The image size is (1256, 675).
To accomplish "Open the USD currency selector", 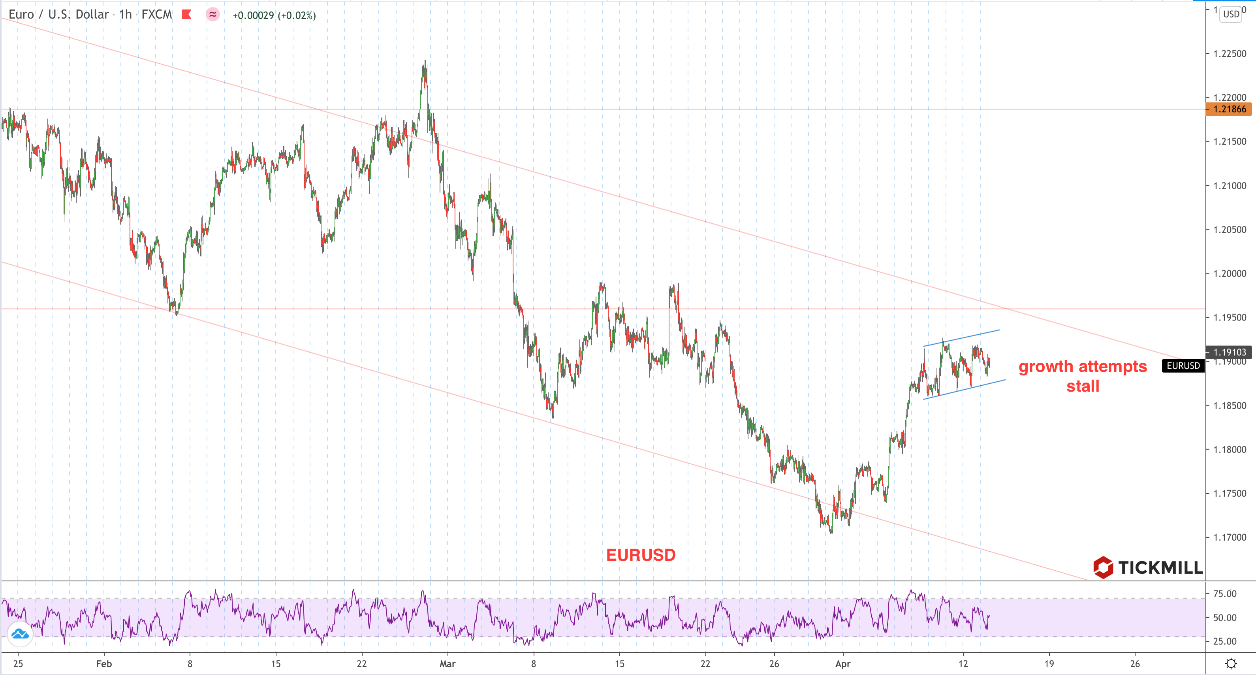I will [1231, 14].
